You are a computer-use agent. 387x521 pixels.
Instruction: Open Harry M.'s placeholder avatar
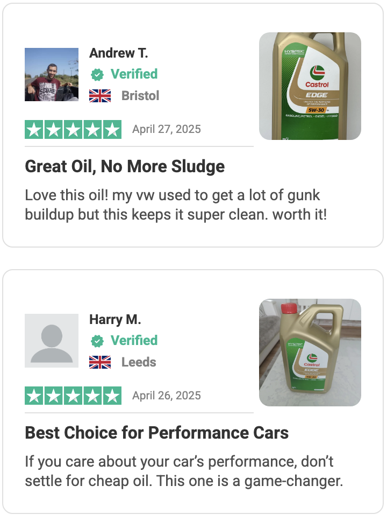pyautogui.click(x=52, y=341)
